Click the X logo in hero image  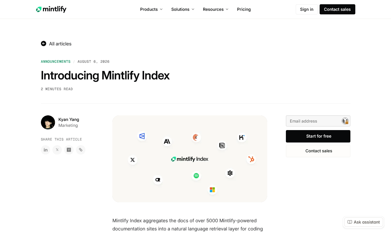pos(132,160)
